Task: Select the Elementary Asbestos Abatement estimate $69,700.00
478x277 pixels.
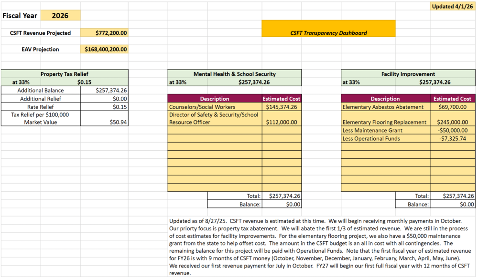Action: (452, 106)
